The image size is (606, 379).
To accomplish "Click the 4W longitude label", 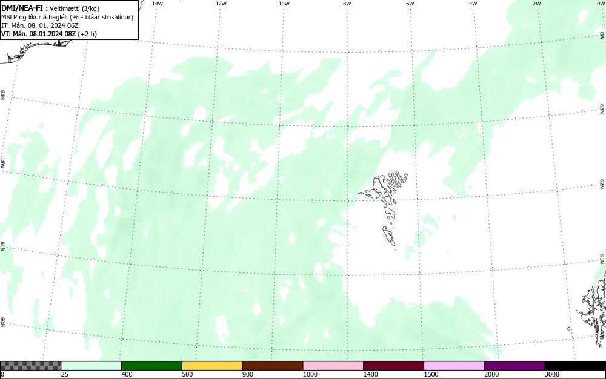I will pos(473,4).
